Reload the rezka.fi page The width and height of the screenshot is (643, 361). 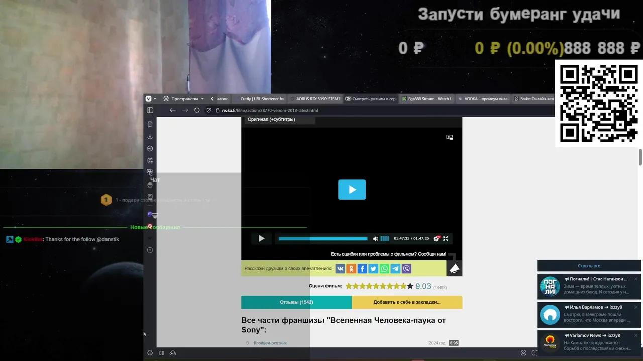[x=197, y=110]
